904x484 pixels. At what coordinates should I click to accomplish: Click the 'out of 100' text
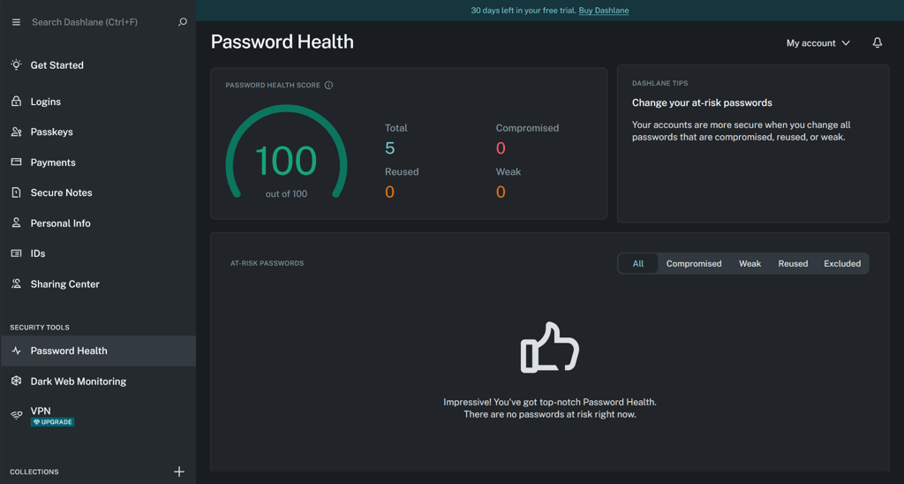tap(286, 193)
